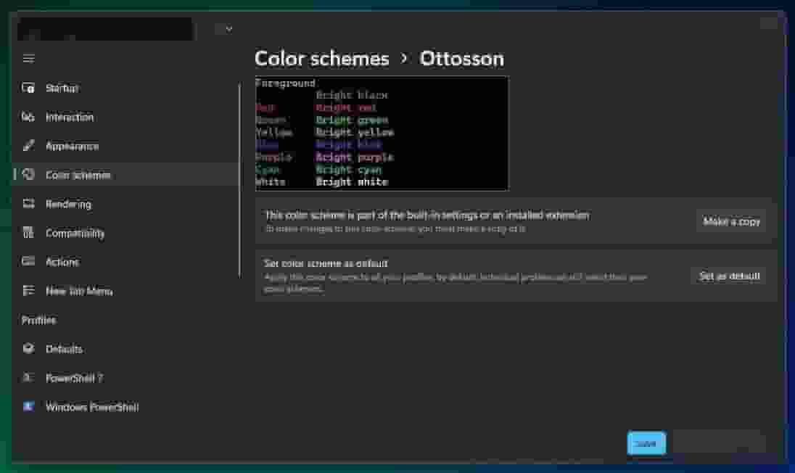The height and width of the screenshot is (473, 795).
Task: Select the Color schemes palette icon
Action: [28, 175]
